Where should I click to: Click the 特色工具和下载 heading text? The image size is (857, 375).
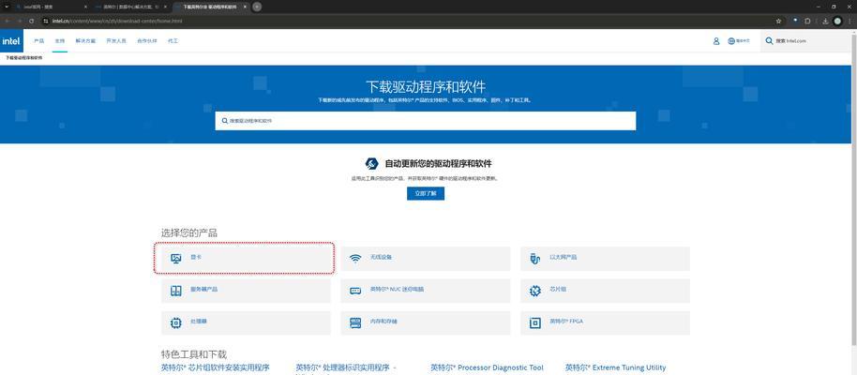193,354
